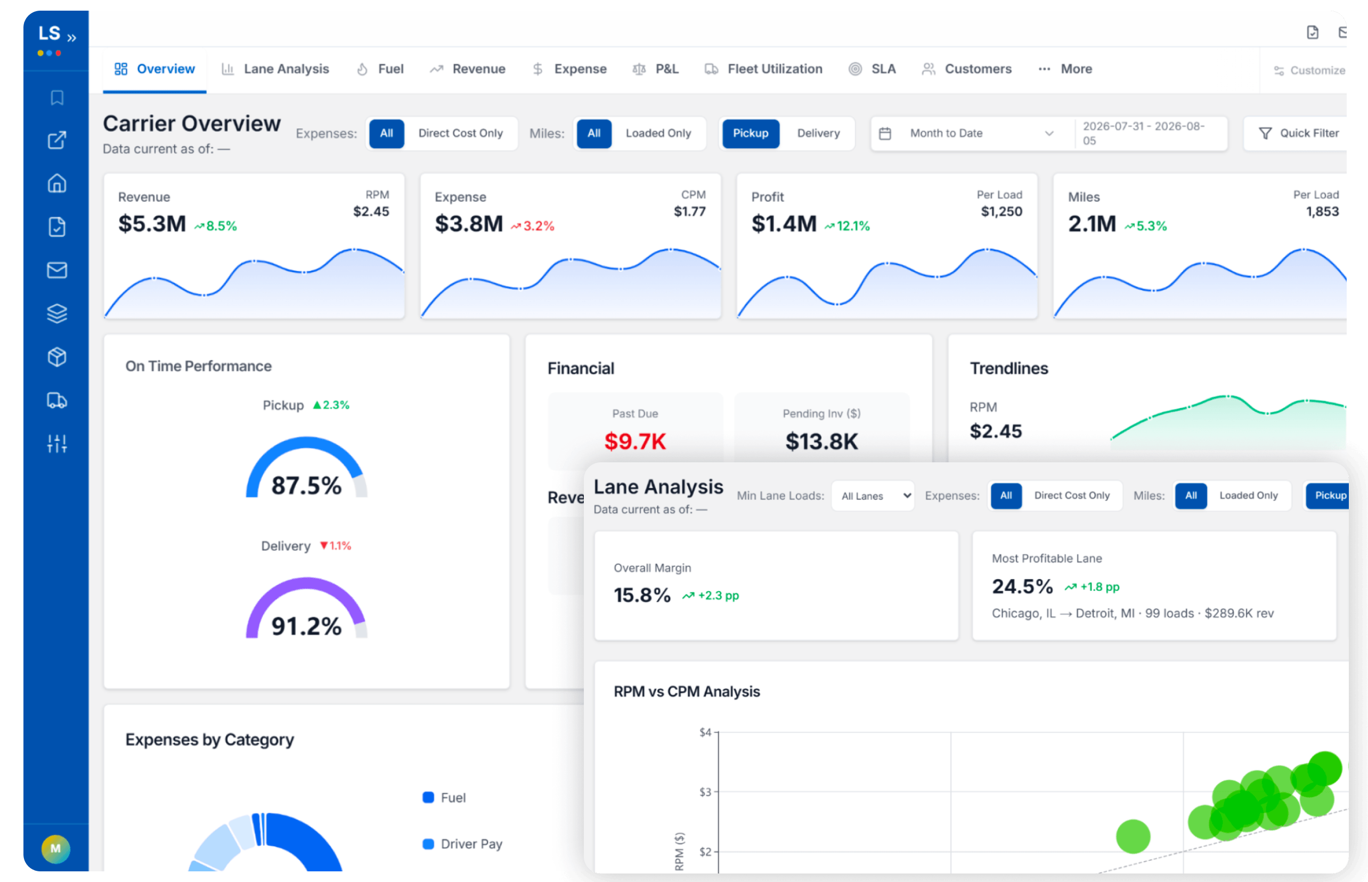Expand the More tabs menu

point(1065,69)
